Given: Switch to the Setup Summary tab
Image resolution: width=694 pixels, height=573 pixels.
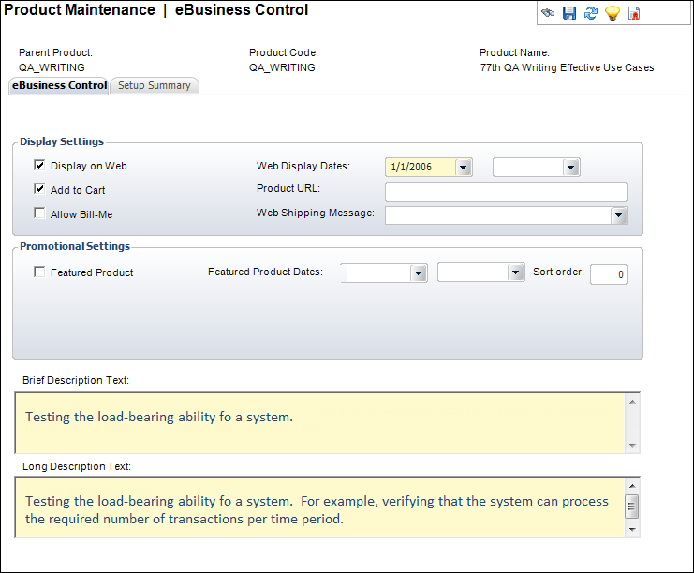Looking at the screenshot, I should pos(155,85).
